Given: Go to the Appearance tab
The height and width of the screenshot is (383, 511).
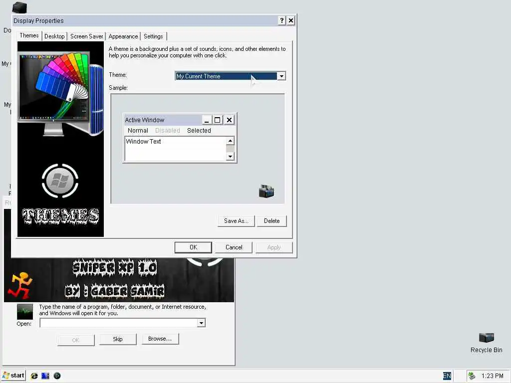Looking at the screenshot, I should coord(123,36).
